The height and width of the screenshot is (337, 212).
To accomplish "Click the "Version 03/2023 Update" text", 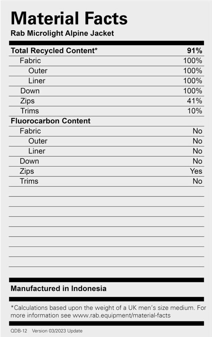I will pyautogui.click(x=57, y=331).
